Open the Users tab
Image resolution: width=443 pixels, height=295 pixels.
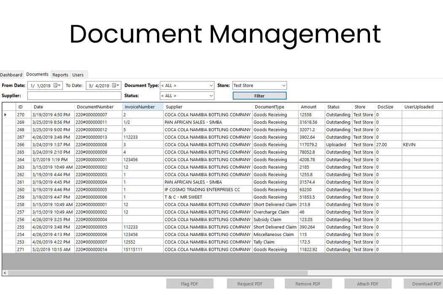(x=78, y=75)
